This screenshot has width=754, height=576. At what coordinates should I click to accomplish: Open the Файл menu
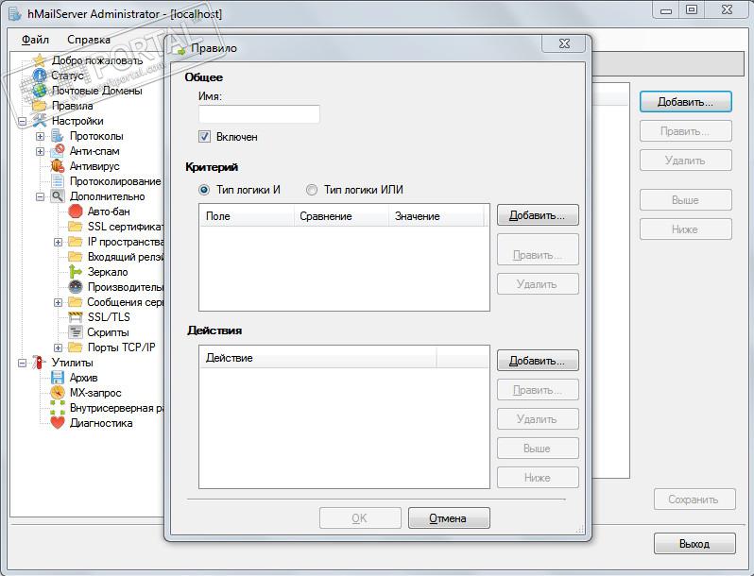point(35,40)
